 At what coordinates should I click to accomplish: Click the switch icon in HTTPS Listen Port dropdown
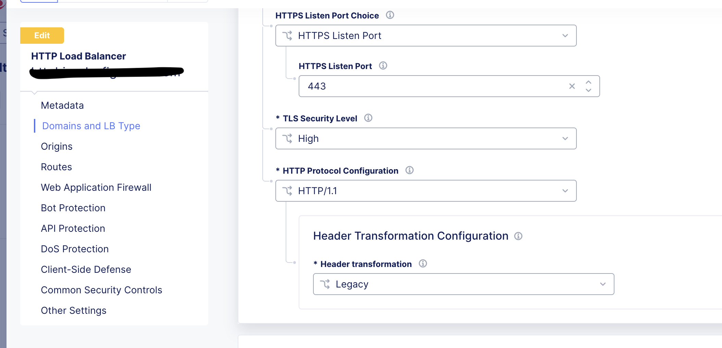[287, 36]
